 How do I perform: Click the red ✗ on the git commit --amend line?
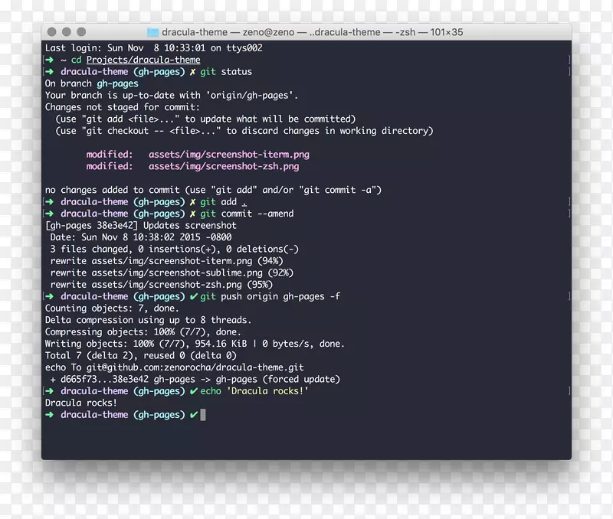tap(195, 214)
